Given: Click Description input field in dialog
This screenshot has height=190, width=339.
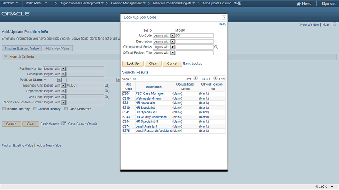Looking at the screenshot, I should [194, 41].
